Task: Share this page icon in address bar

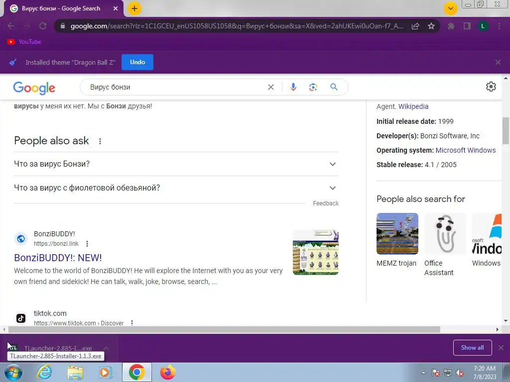Action: pos(415,26)
